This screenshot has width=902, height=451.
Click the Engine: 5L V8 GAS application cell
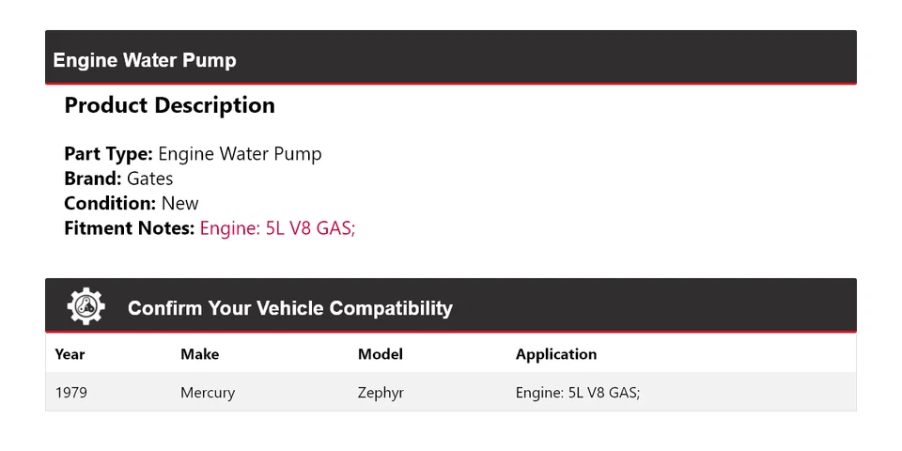(577, 393)
